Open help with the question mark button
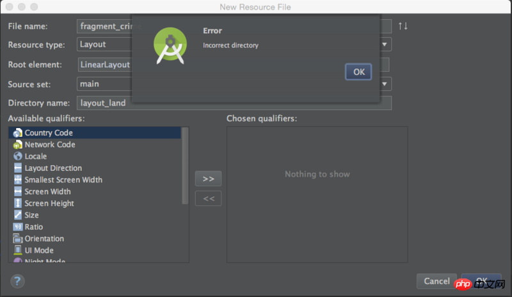Image resolution: width=512 pixels, height=297 pixels. point(17,281)
